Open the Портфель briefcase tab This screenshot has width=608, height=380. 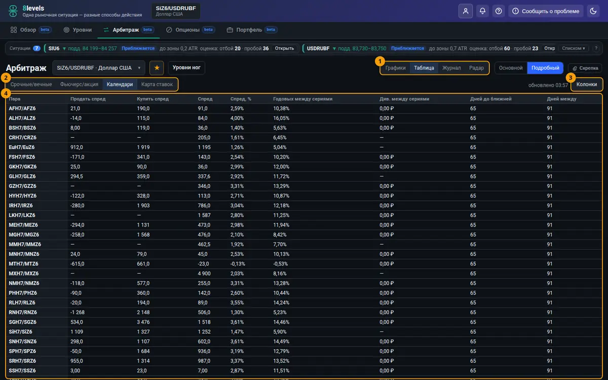tap(252, 30)
